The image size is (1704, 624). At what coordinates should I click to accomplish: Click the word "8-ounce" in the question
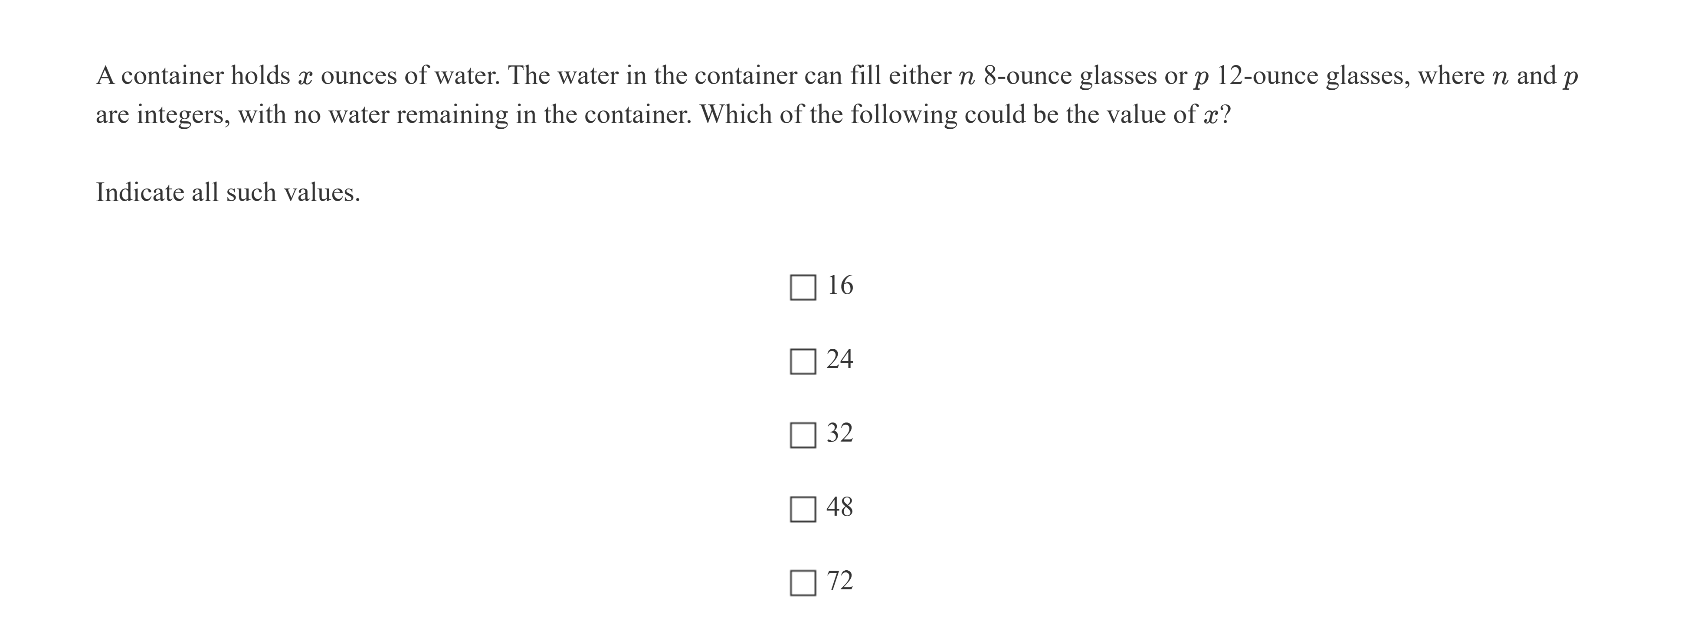click(x=1027, y=76)
